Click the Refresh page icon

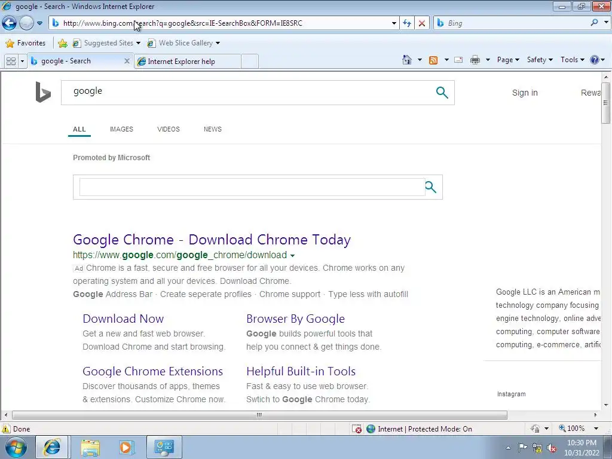407,23
